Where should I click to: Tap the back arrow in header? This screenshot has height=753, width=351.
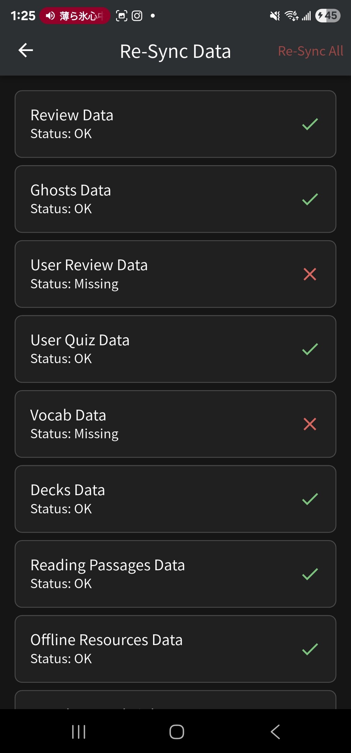[x=26, y=50]
